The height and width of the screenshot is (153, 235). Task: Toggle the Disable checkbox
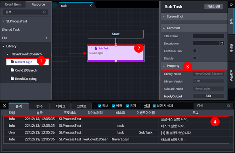click(x=195, y=58)
